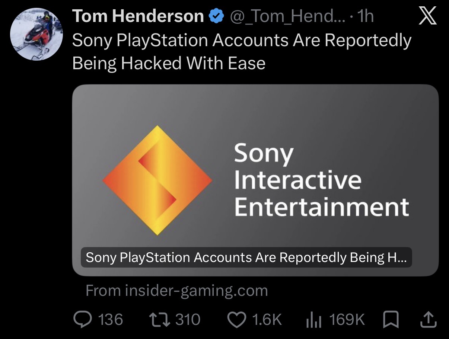
Task: Open the 1h timestamp link
Action: pos(365,17)
